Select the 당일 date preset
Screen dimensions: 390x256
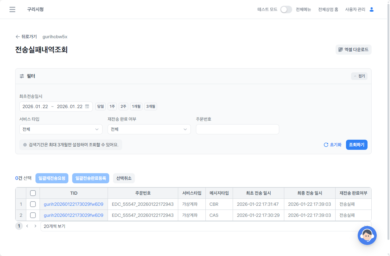[100, 107]
